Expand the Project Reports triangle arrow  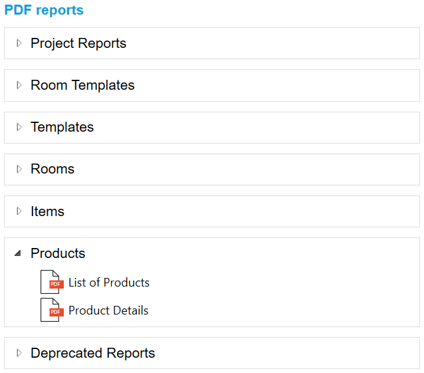click(x=19, y=43)
